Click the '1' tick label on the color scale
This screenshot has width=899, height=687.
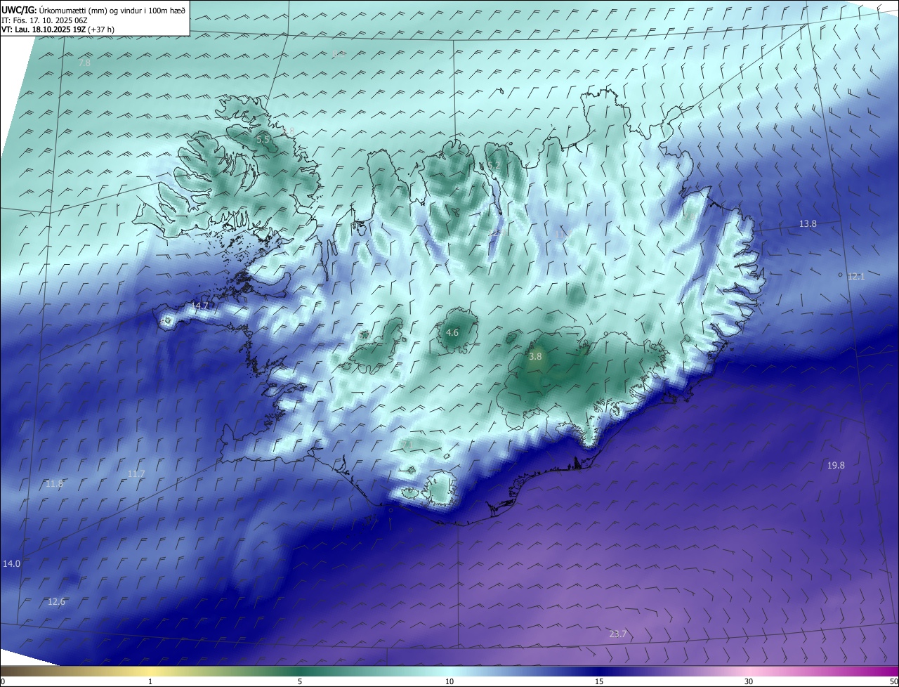[150, 681]
